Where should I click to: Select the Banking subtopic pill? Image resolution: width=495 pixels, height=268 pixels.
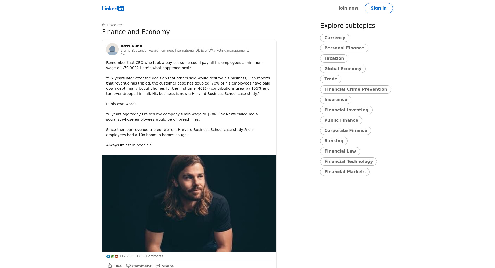(334, 141)
